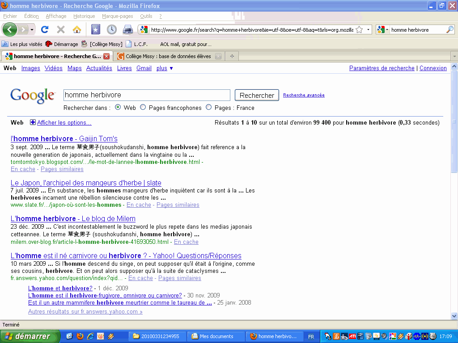Open the Outils menu
This screenshot has width=458, height=343.
[x=146, y=16]
